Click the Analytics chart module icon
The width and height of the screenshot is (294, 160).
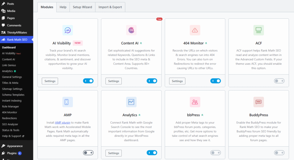(131, 102)
